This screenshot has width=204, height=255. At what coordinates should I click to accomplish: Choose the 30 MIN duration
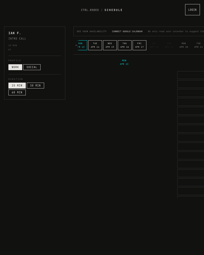click(x=35, y=85)
